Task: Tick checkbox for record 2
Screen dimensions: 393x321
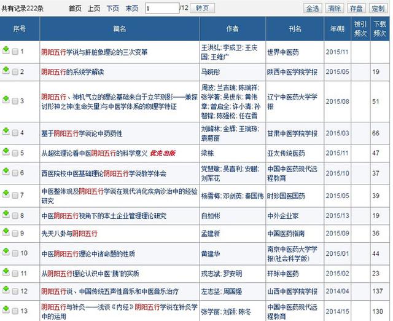Action: coord(15,72)
